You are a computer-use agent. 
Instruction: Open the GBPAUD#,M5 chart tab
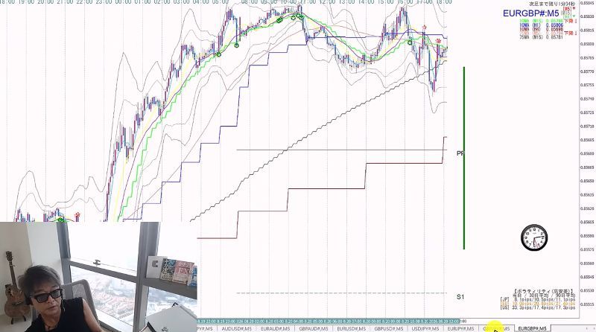tap(313, 328)
